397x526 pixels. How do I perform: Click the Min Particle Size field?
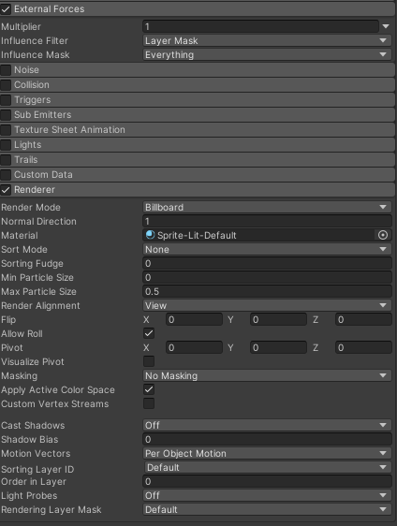tap(267, 277)
